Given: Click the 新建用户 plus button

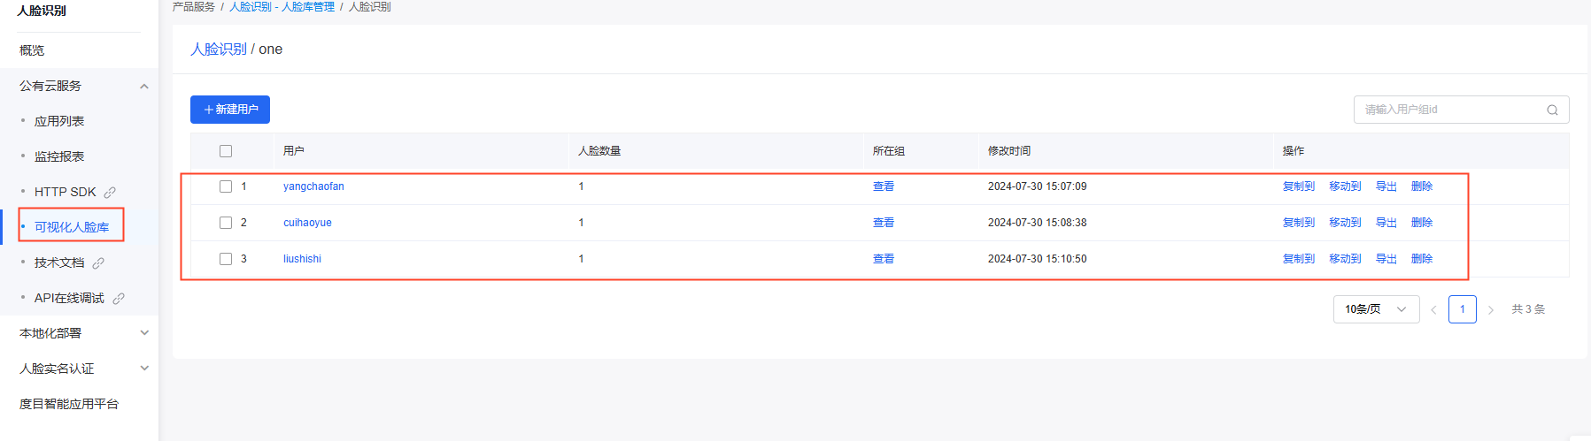Looking at the screenshot, I should coord(230,110).
